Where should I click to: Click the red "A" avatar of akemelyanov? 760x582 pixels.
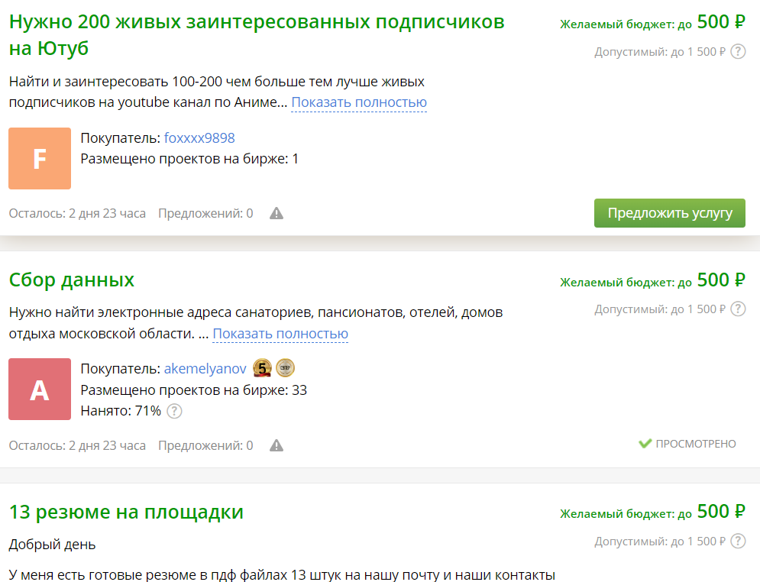39,389
